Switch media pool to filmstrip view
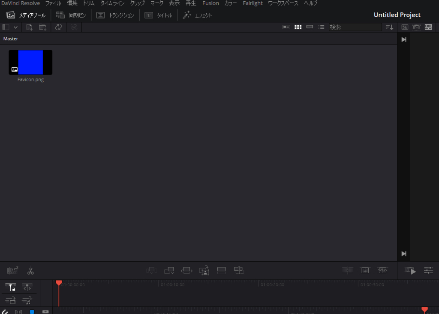439x314 pixels. [x=310, y=27]
